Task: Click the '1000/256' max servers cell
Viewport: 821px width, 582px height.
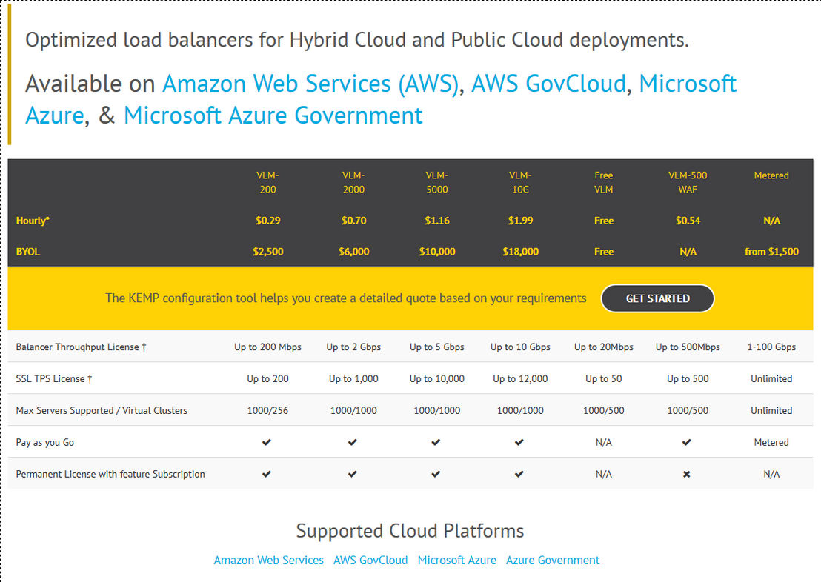Action: pos(268,411)
